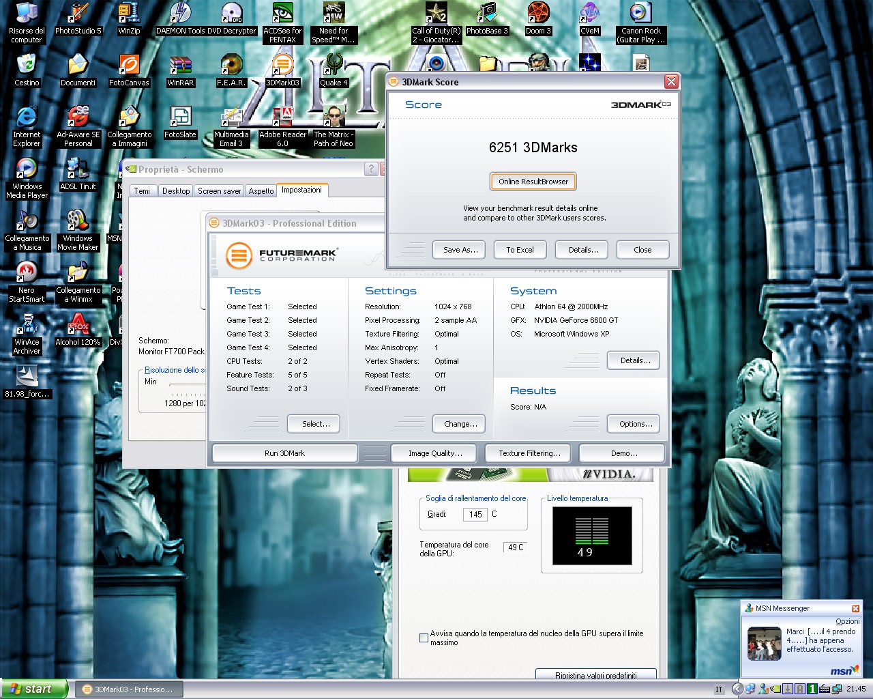Screen dimensions: 873x699
Task: Open Image Quality tool
Action: point(434,453)
